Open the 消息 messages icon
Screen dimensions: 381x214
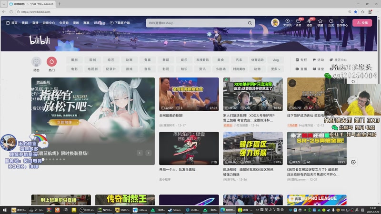click(299, 22)
